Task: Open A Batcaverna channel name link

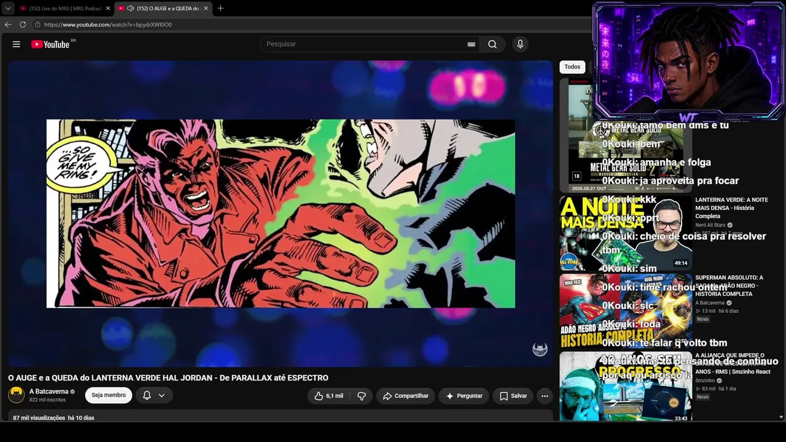Action: 49,392
